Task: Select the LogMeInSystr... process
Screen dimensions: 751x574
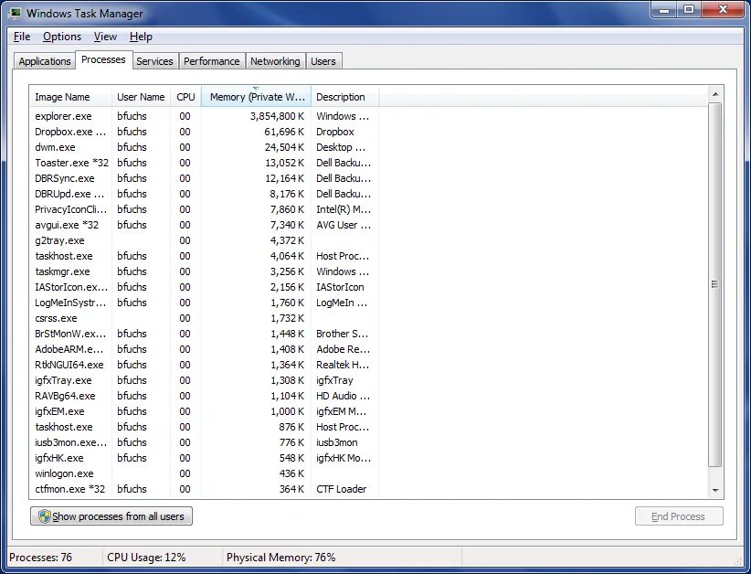Action: tap(205, 303)
